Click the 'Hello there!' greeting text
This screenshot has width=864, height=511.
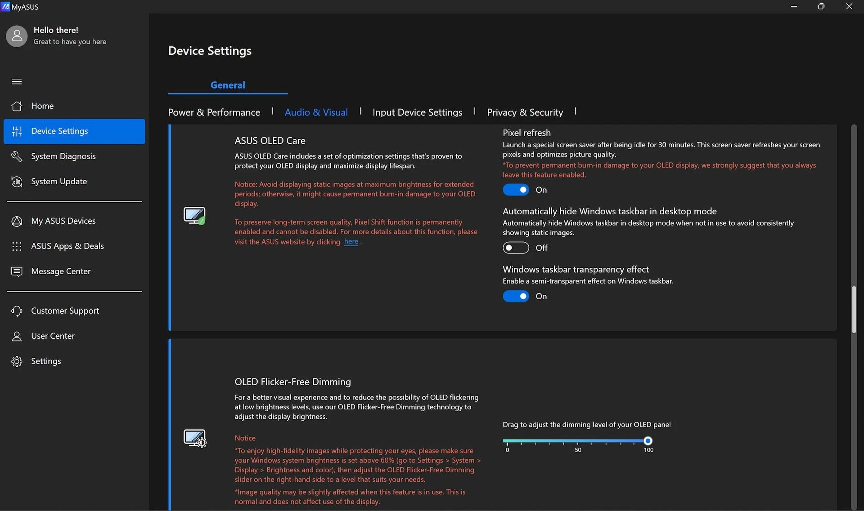(x=56, y=30)
